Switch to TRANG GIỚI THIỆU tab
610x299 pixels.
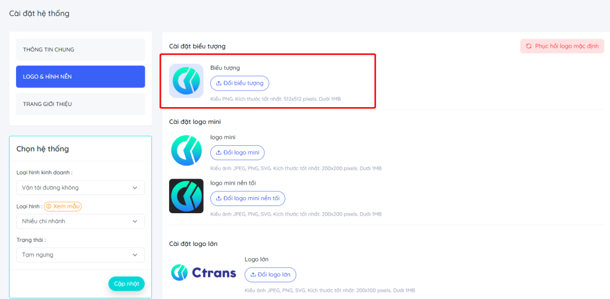[x=80, y=104]
